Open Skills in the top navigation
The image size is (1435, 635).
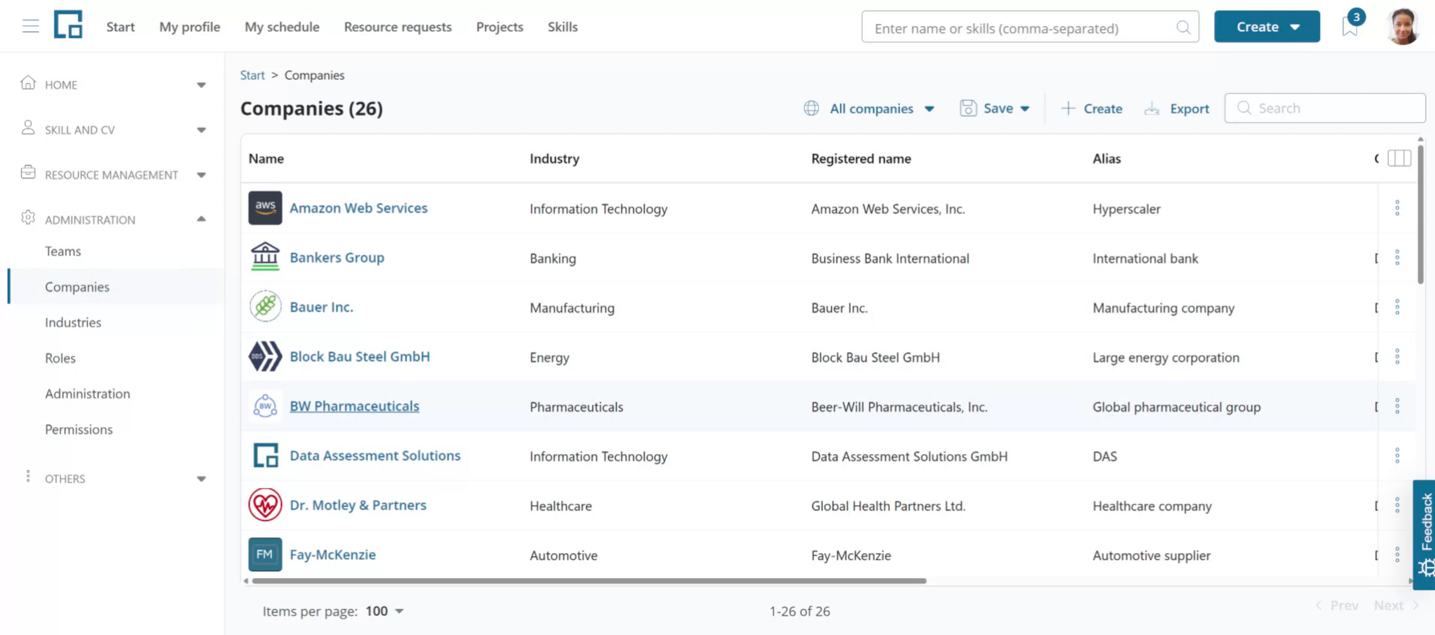pyautogui.click(x=562, y=27)
